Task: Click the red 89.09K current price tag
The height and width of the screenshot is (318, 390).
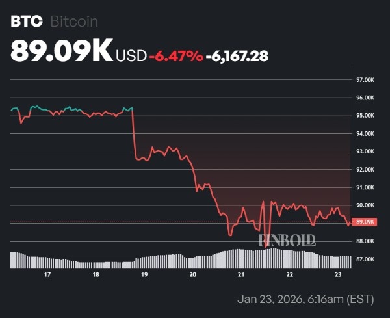Action: point(367,222)
